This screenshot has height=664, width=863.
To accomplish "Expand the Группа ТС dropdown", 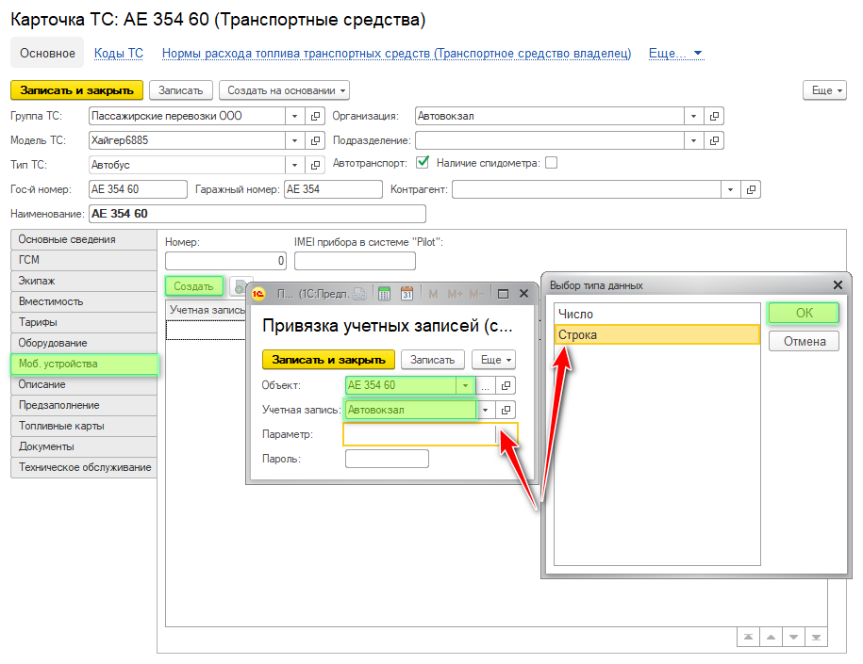I will (293, 116).
